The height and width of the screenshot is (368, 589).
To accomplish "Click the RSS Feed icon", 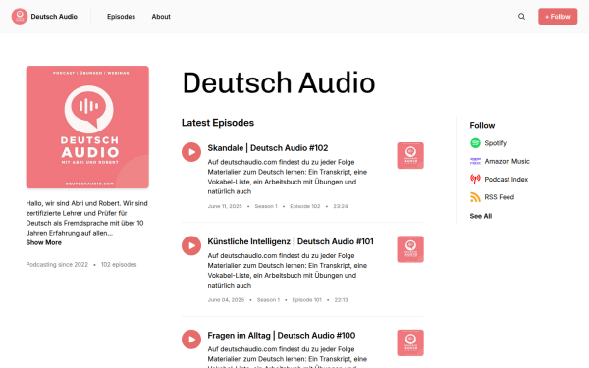I will (x=475, y=197).
